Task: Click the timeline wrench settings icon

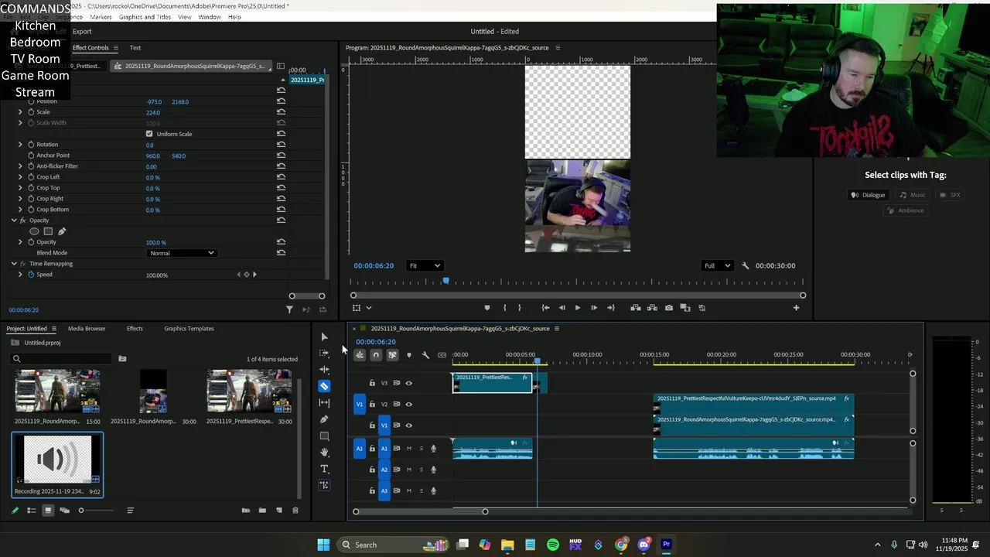Action: click(x=425, y=355)
